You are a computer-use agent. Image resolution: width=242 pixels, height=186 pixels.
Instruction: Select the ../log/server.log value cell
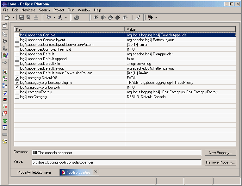point(180,64)
